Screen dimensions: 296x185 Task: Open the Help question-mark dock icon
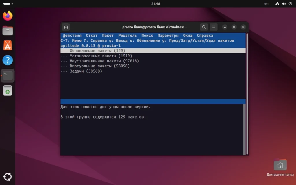8,60
